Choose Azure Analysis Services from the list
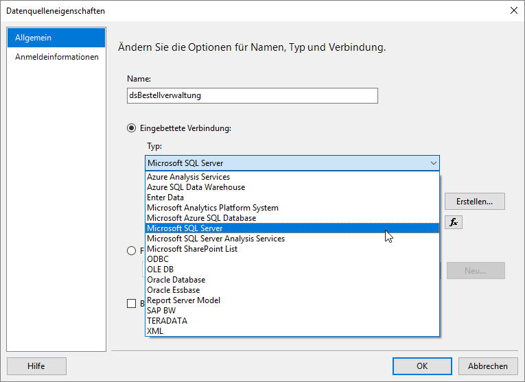525x382 pixels. 188,177
